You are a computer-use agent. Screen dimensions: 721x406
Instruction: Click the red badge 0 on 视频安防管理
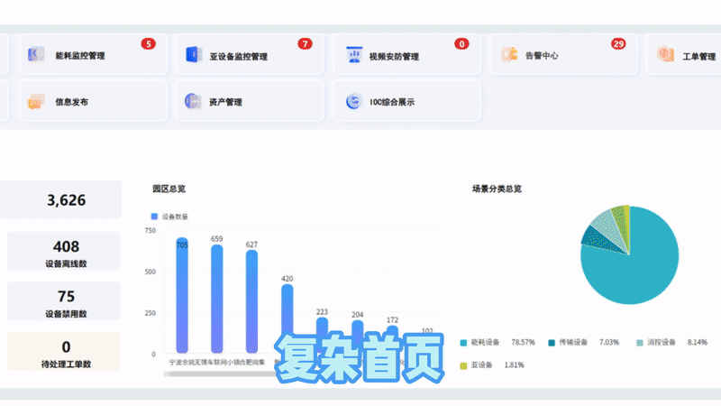(x=461, y=43)
